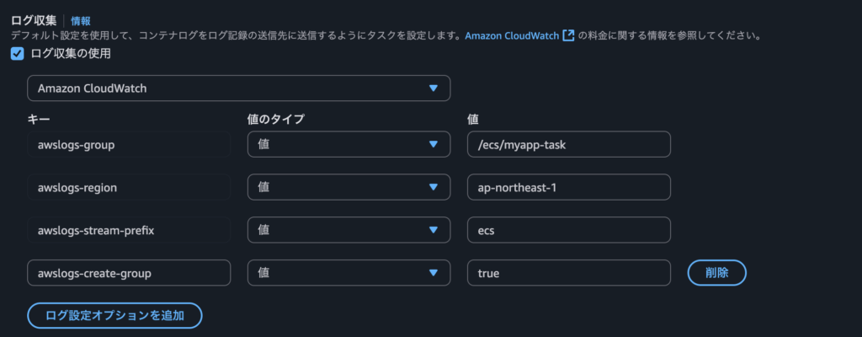
Task: Open value type dropdown for awslogs-stream-prefix
Action: point(349,230)
